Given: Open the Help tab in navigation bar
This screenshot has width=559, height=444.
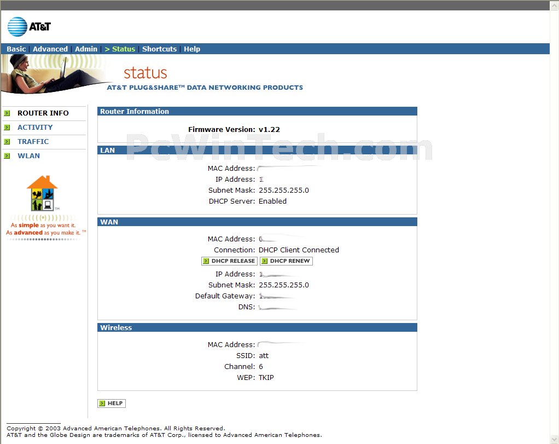Looking at the screenshot, I should coord(192,49).
